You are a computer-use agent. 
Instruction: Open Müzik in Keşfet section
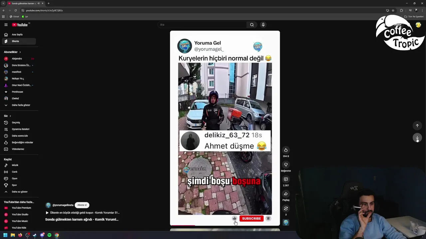tap(19, 165)
